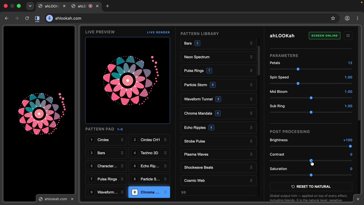364x205 pixels.
Task: Click the drag handle for Plasma Waves
Action: coord(251,154)
